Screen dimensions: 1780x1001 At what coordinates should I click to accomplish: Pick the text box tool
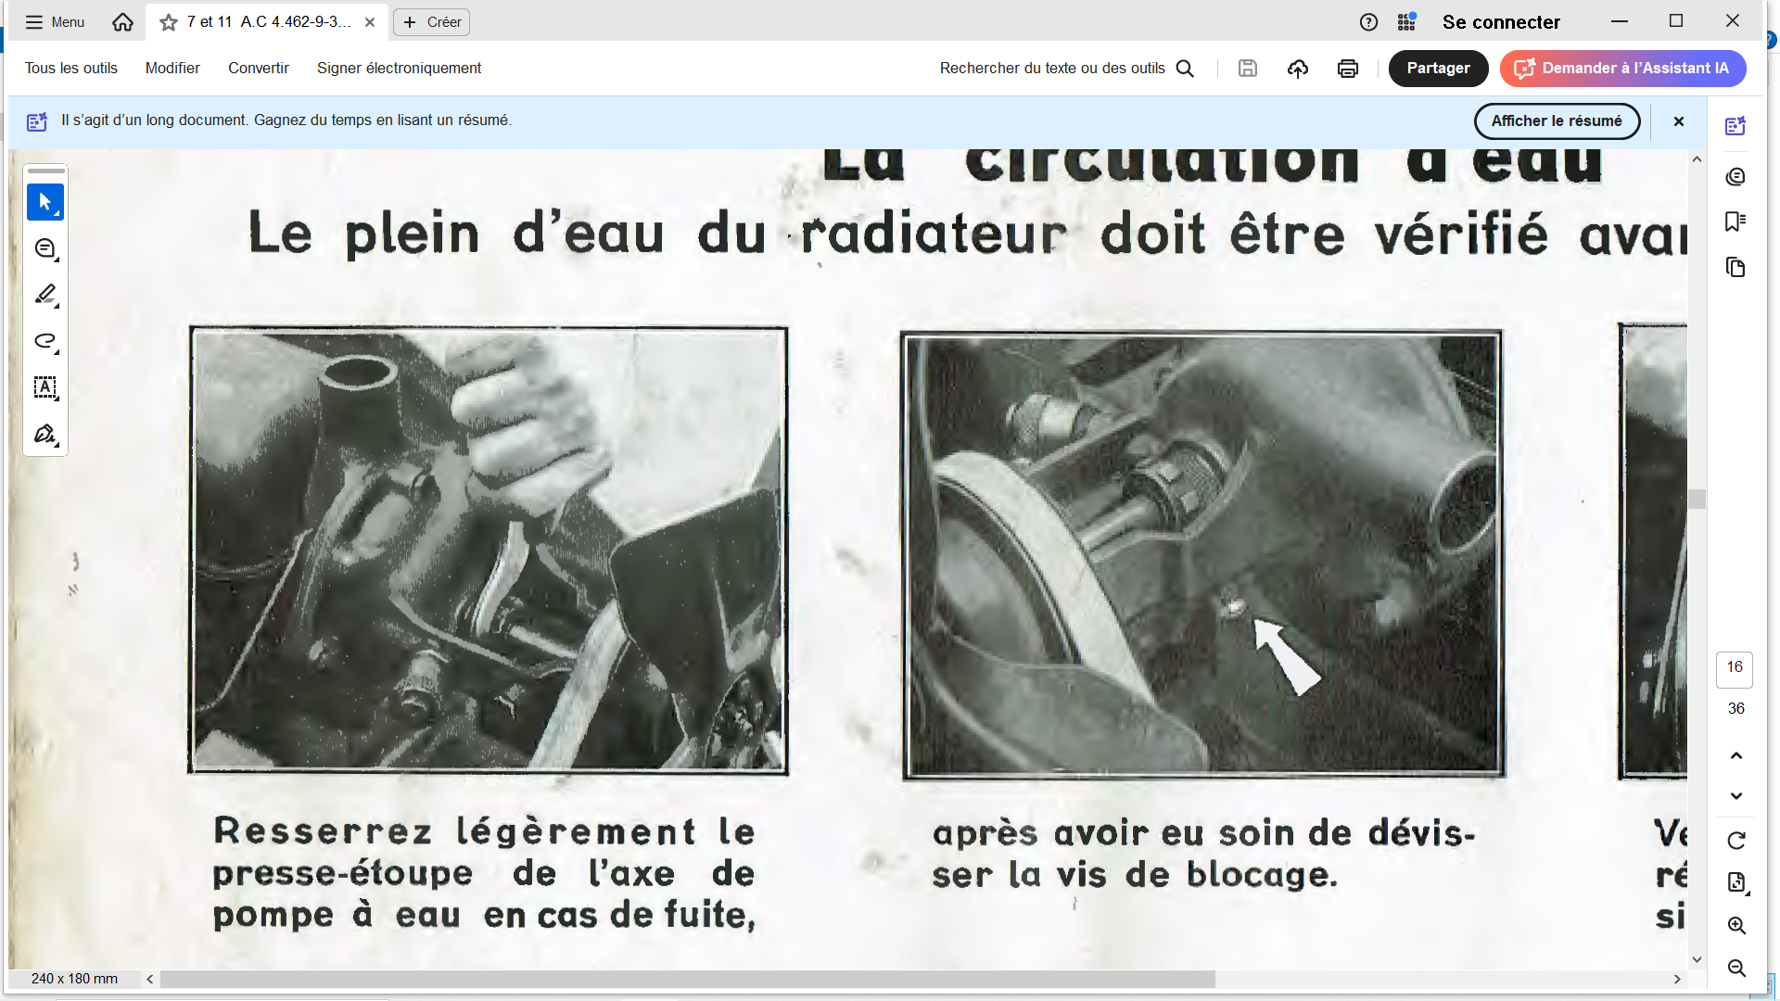click(44, 387)
